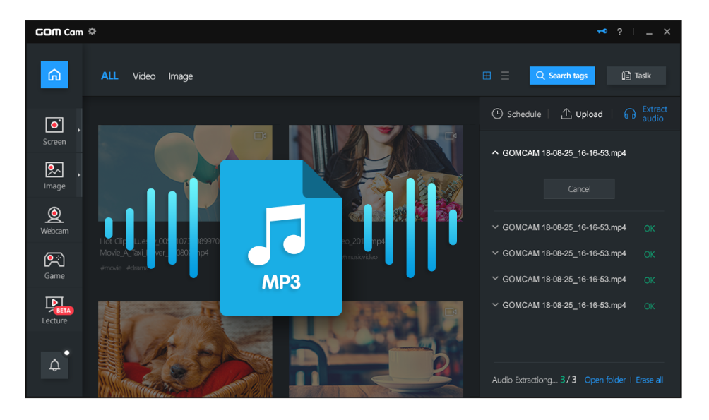Open Upload panel
Image resolution: width=709 pixels, height=420 pixels.
tap(582, 114)
